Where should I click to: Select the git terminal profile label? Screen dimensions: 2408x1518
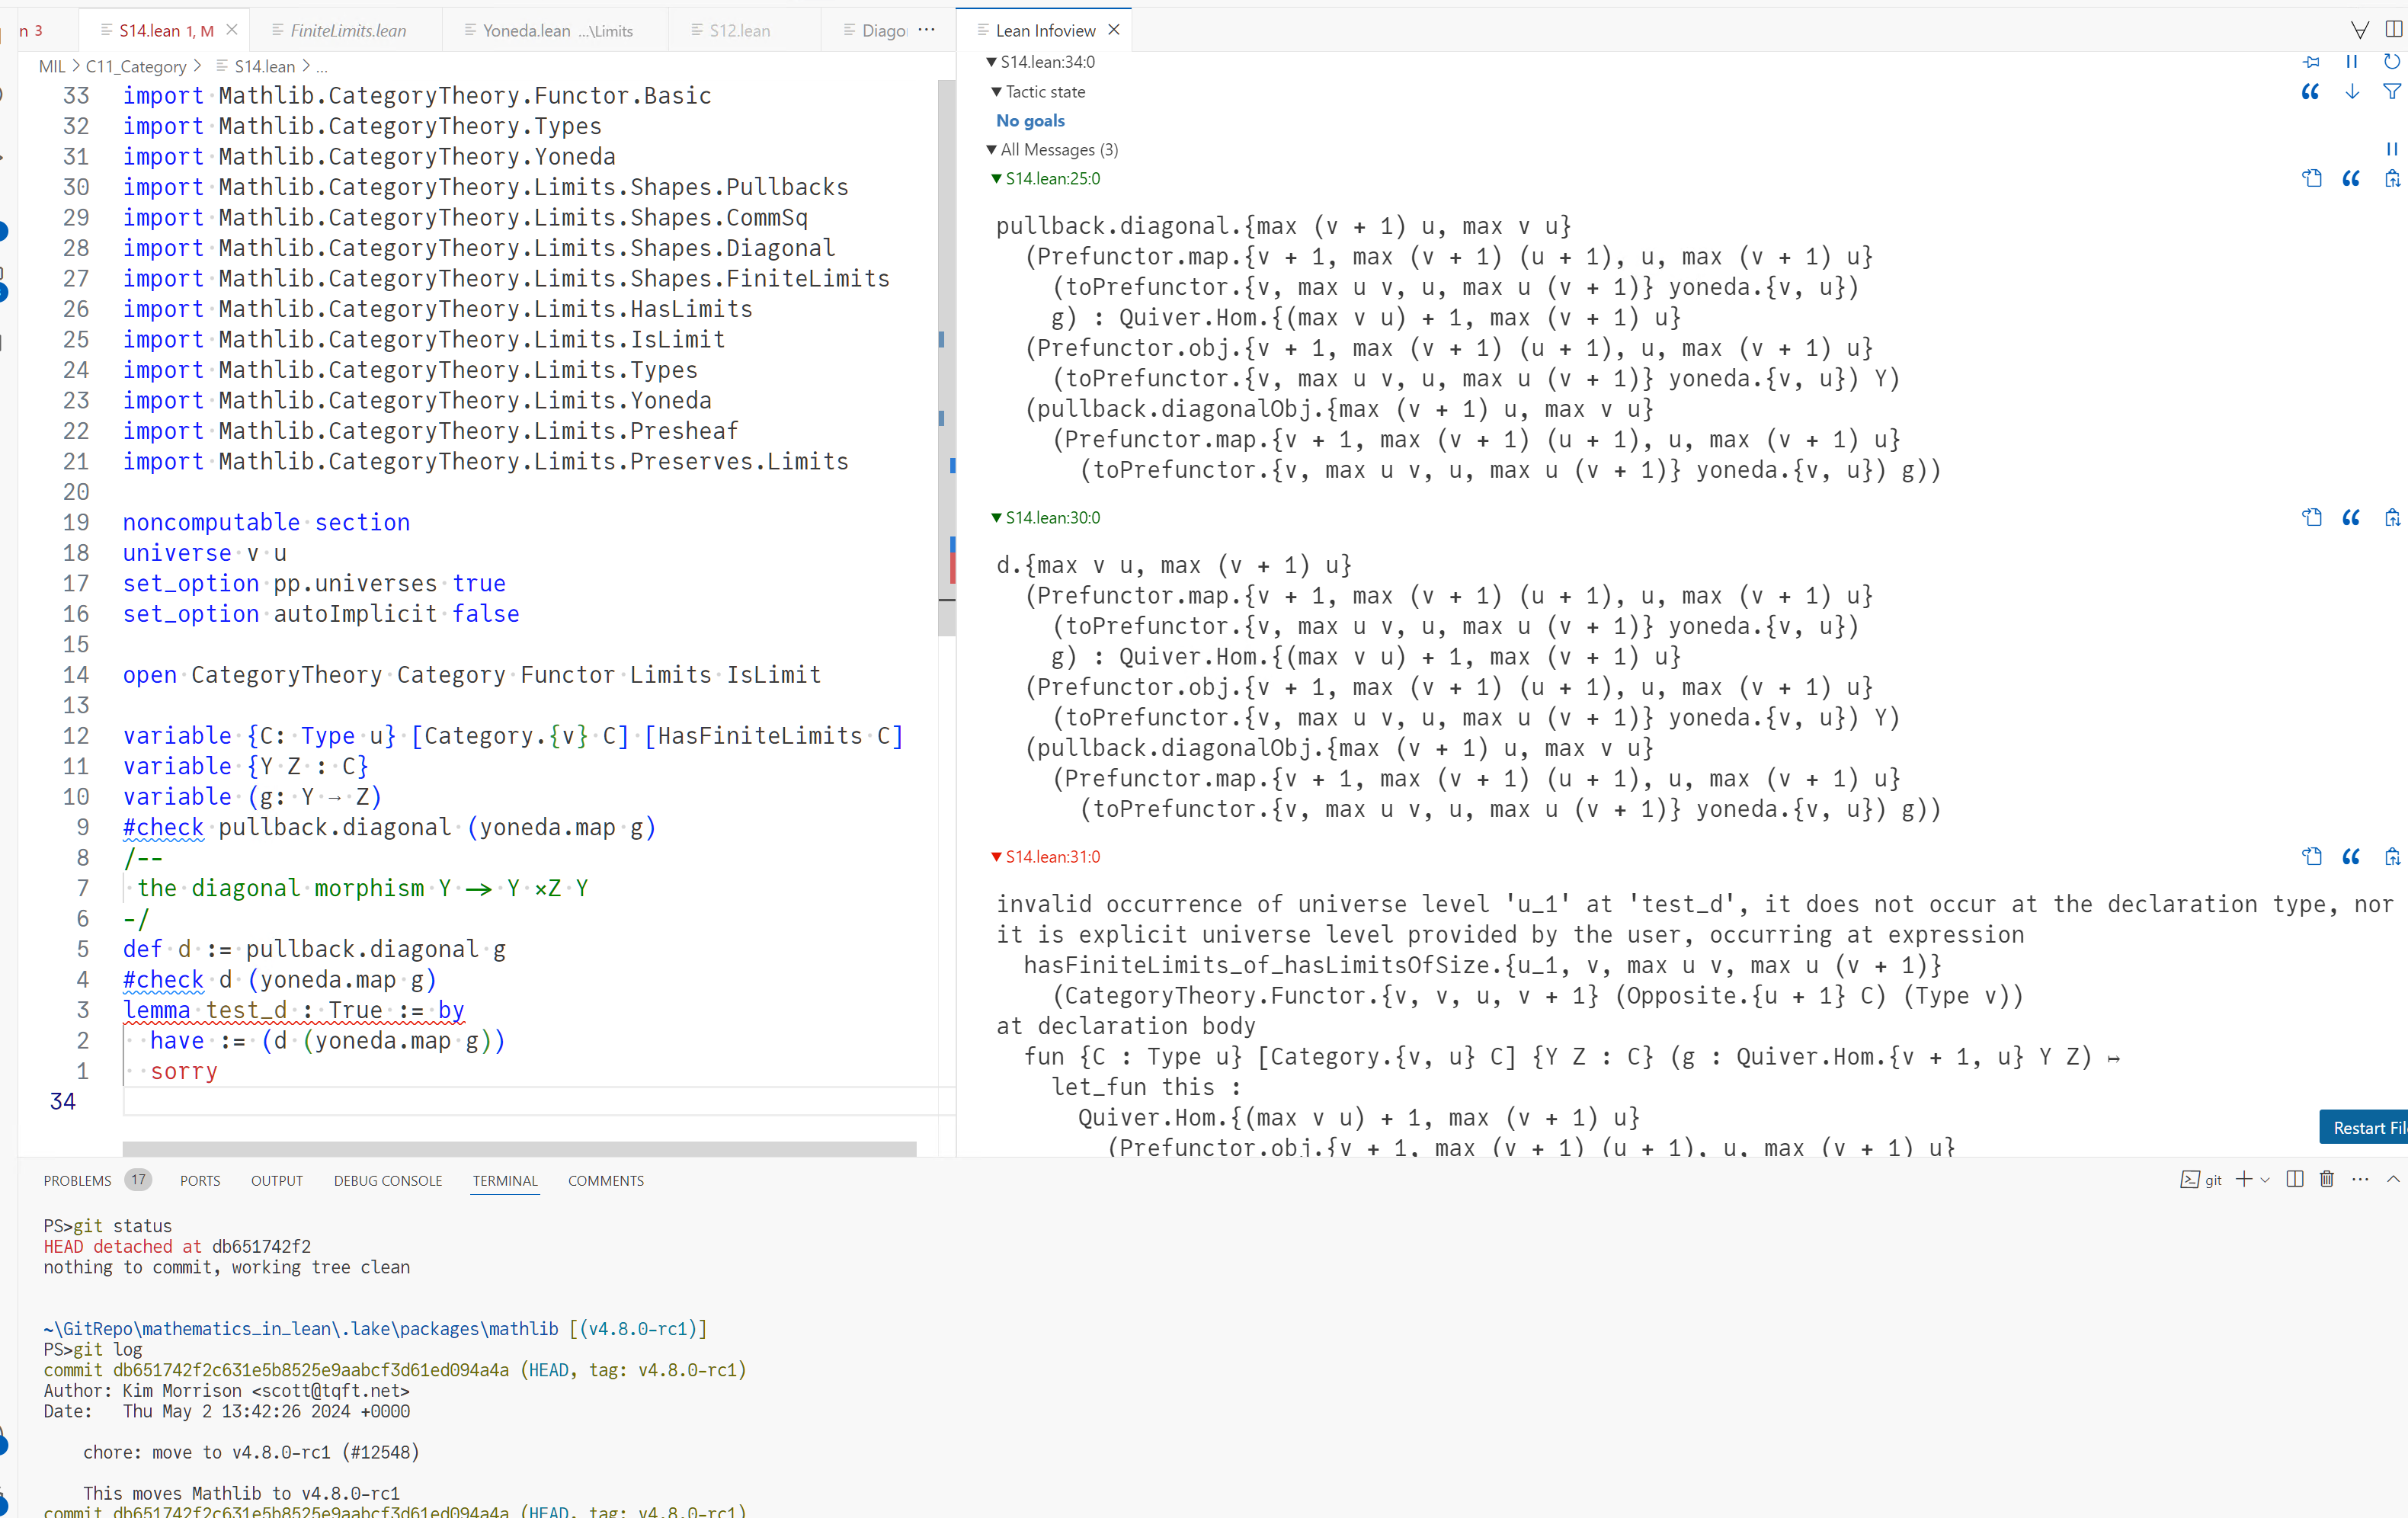tap(2201, 1180)
